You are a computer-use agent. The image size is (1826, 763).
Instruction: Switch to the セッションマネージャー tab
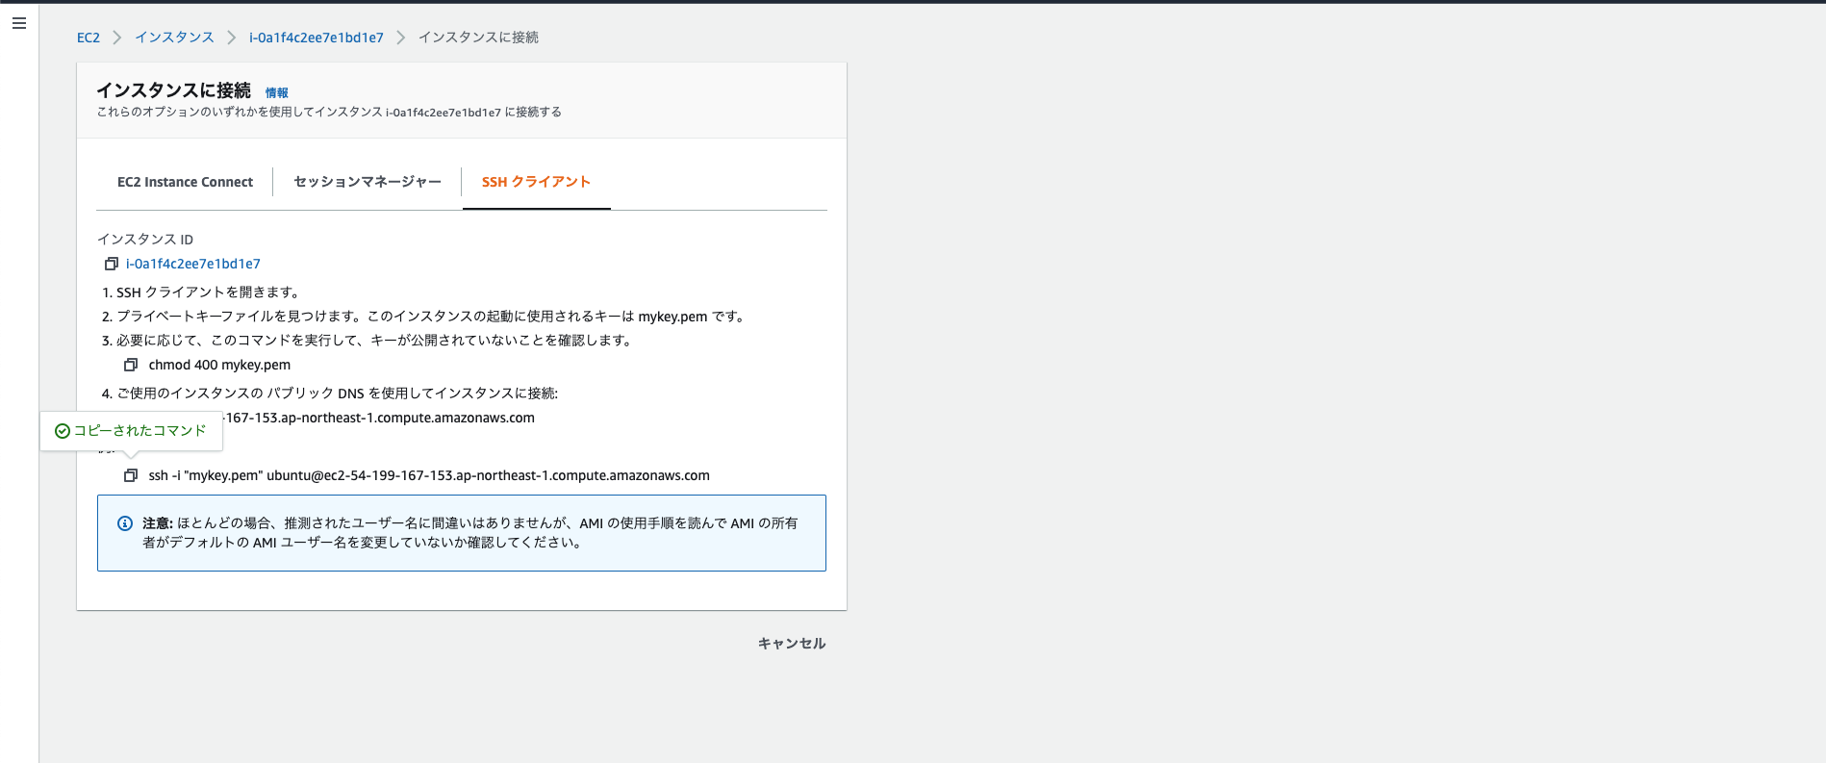pyautogui.click(x=368, y=182)
